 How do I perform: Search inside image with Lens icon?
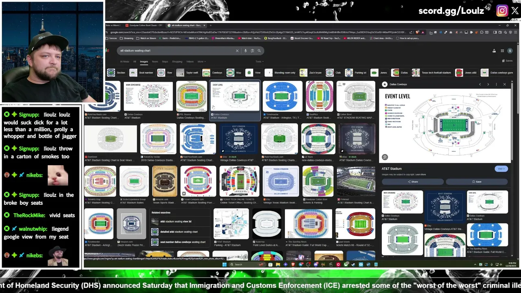point(385,157)
